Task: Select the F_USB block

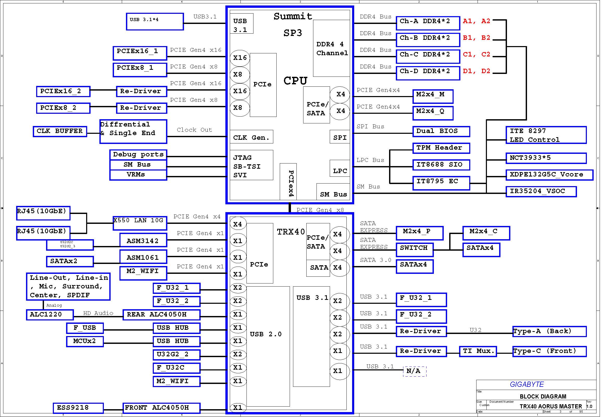Action: pos(85,328)
